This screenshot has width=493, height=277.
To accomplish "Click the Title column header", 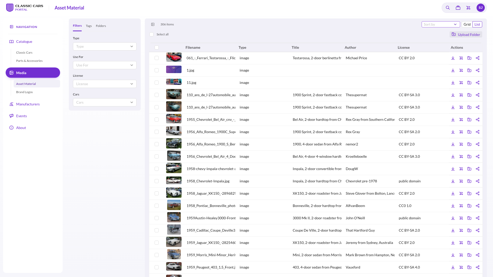I will pos(295,47).
